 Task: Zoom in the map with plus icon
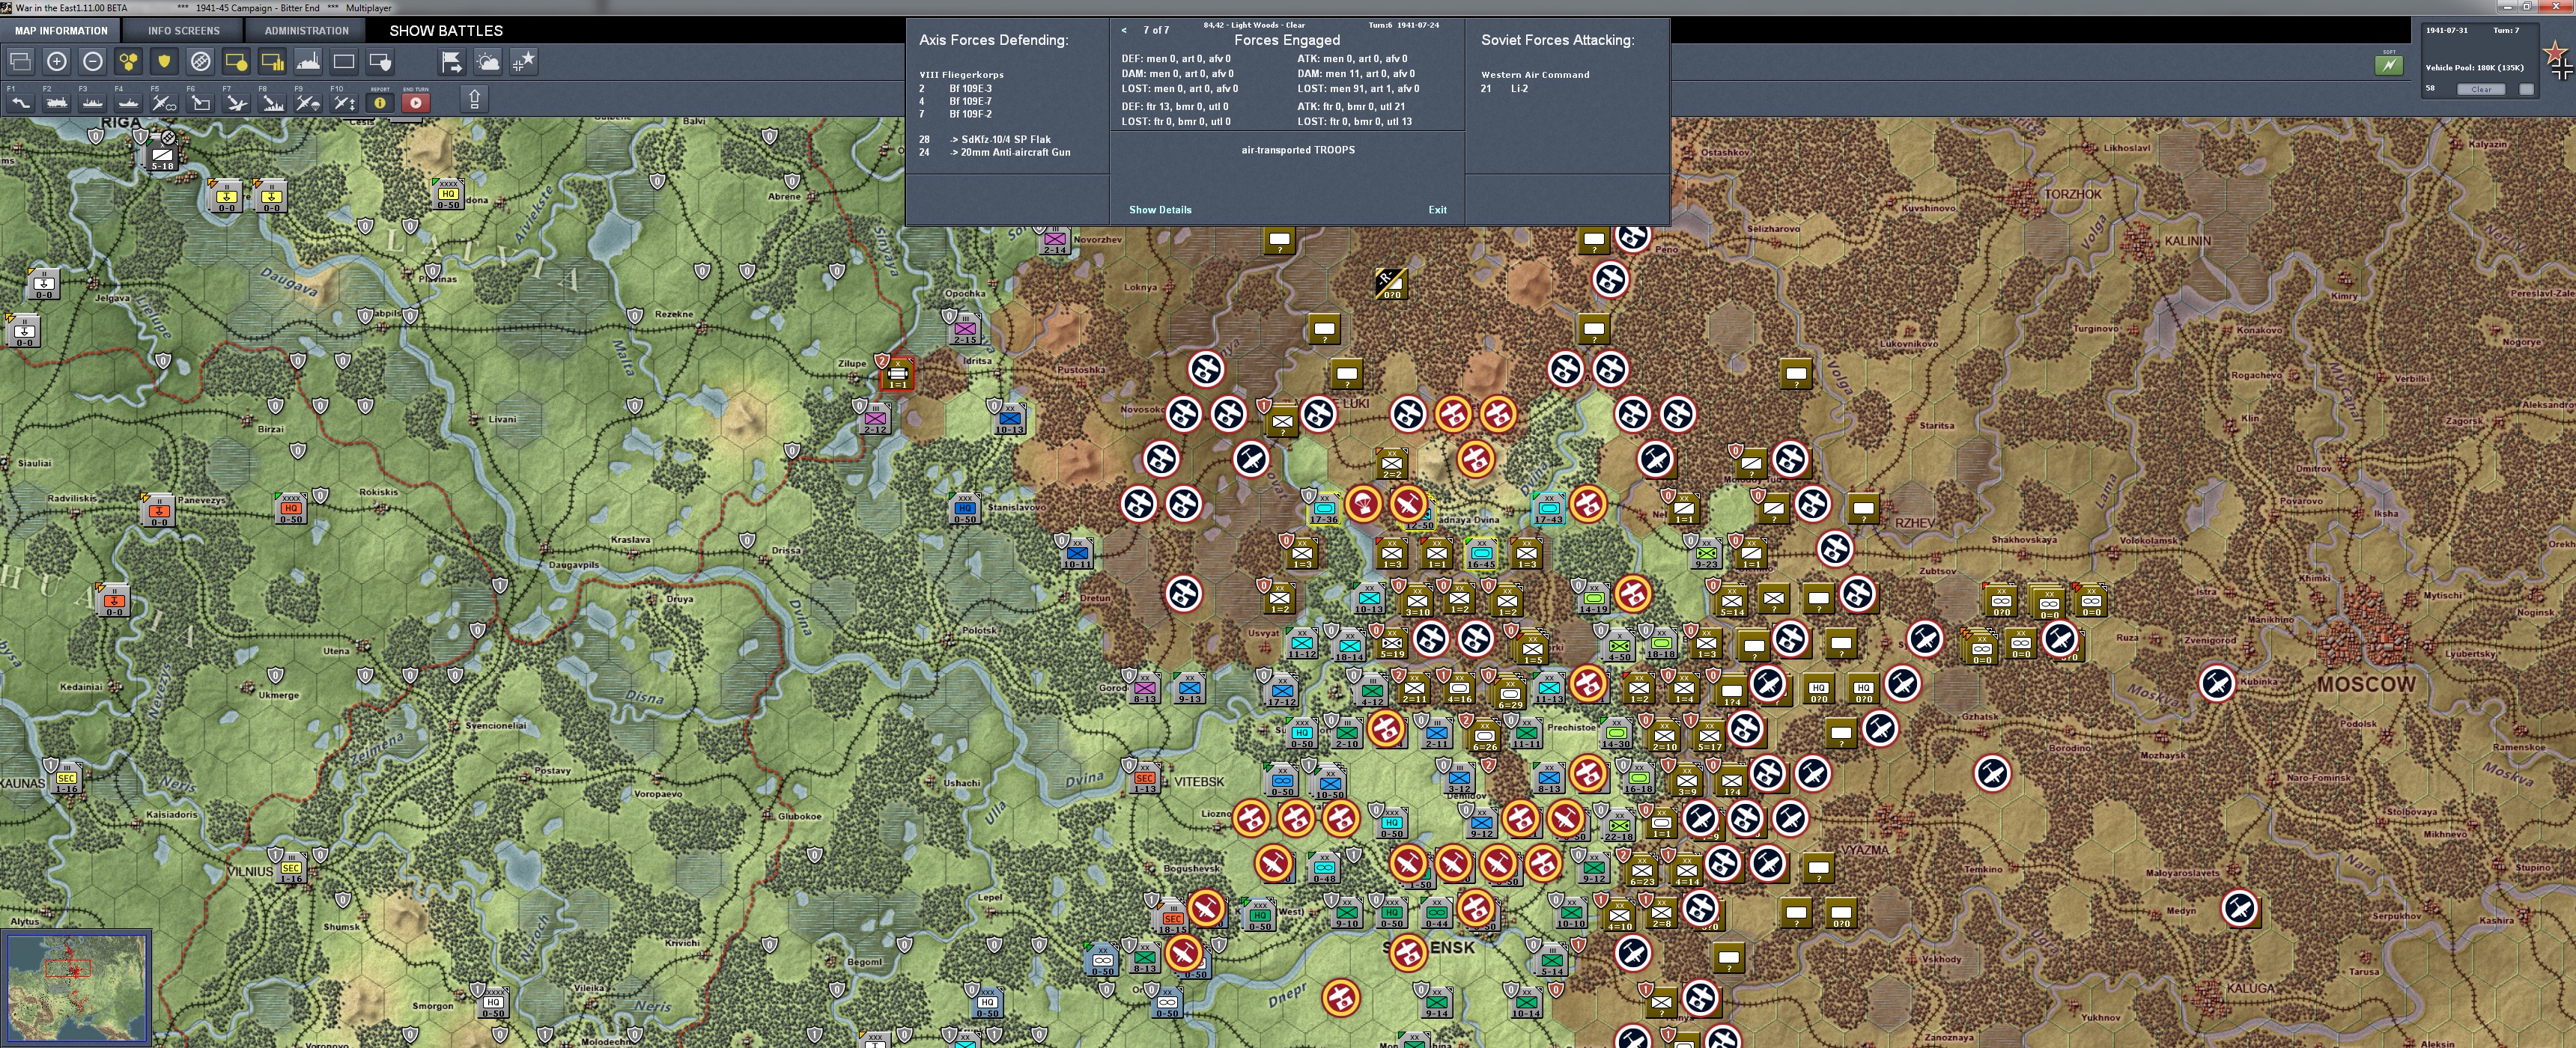[x=57, y=62]
